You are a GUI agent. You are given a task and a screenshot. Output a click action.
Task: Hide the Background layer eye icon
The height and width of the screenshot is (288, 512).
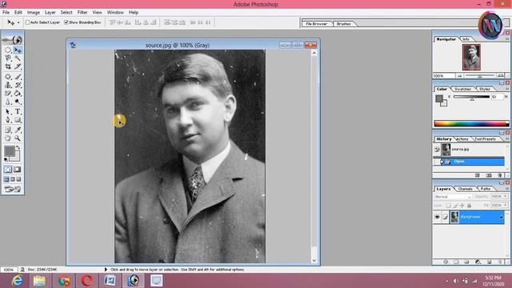(437, 217)
